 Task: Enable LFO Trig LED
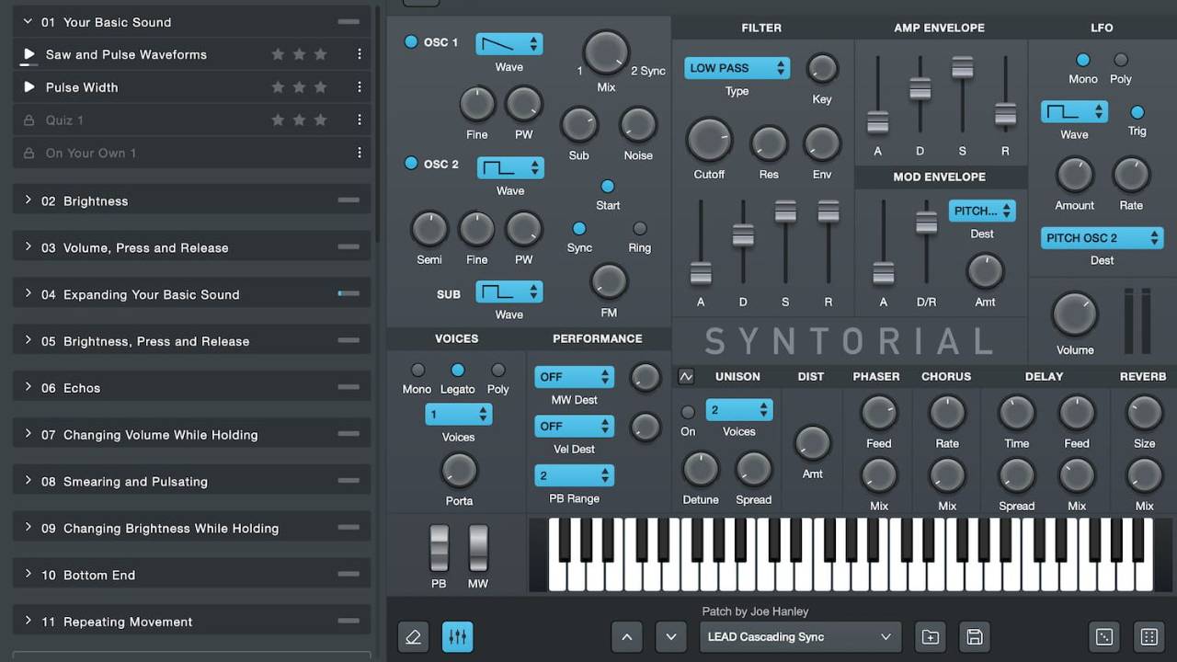pyautogui.click(x=1137, y=112)
